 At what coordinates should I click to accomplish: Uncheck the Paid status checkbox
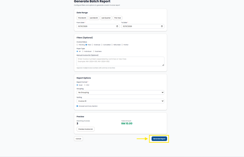pyautogui.click(x=86, y=45)
